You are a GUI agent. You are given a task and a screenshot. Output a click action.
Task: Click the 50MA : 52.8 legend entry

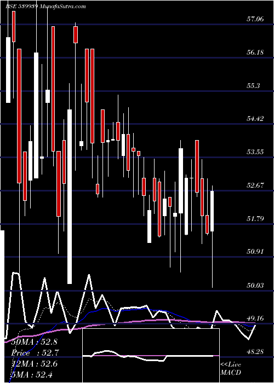pyautogui.click(x=34, y=342)
